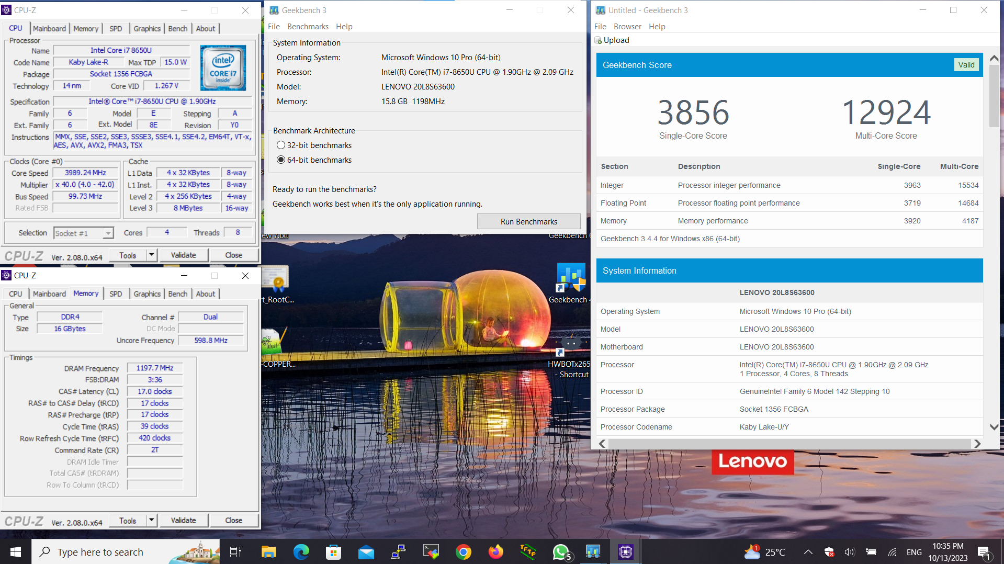Open Microsoft Edge from the taskbar
This screenshot has height=564, width=1004.
(301, 551)
